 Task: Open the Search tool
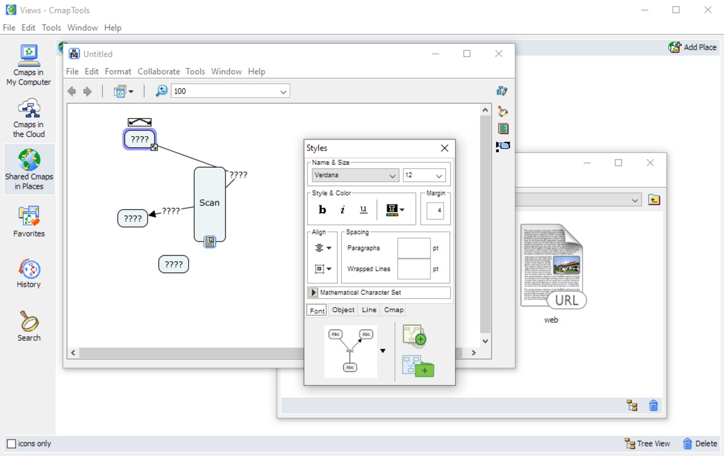(x=28, y=326)
